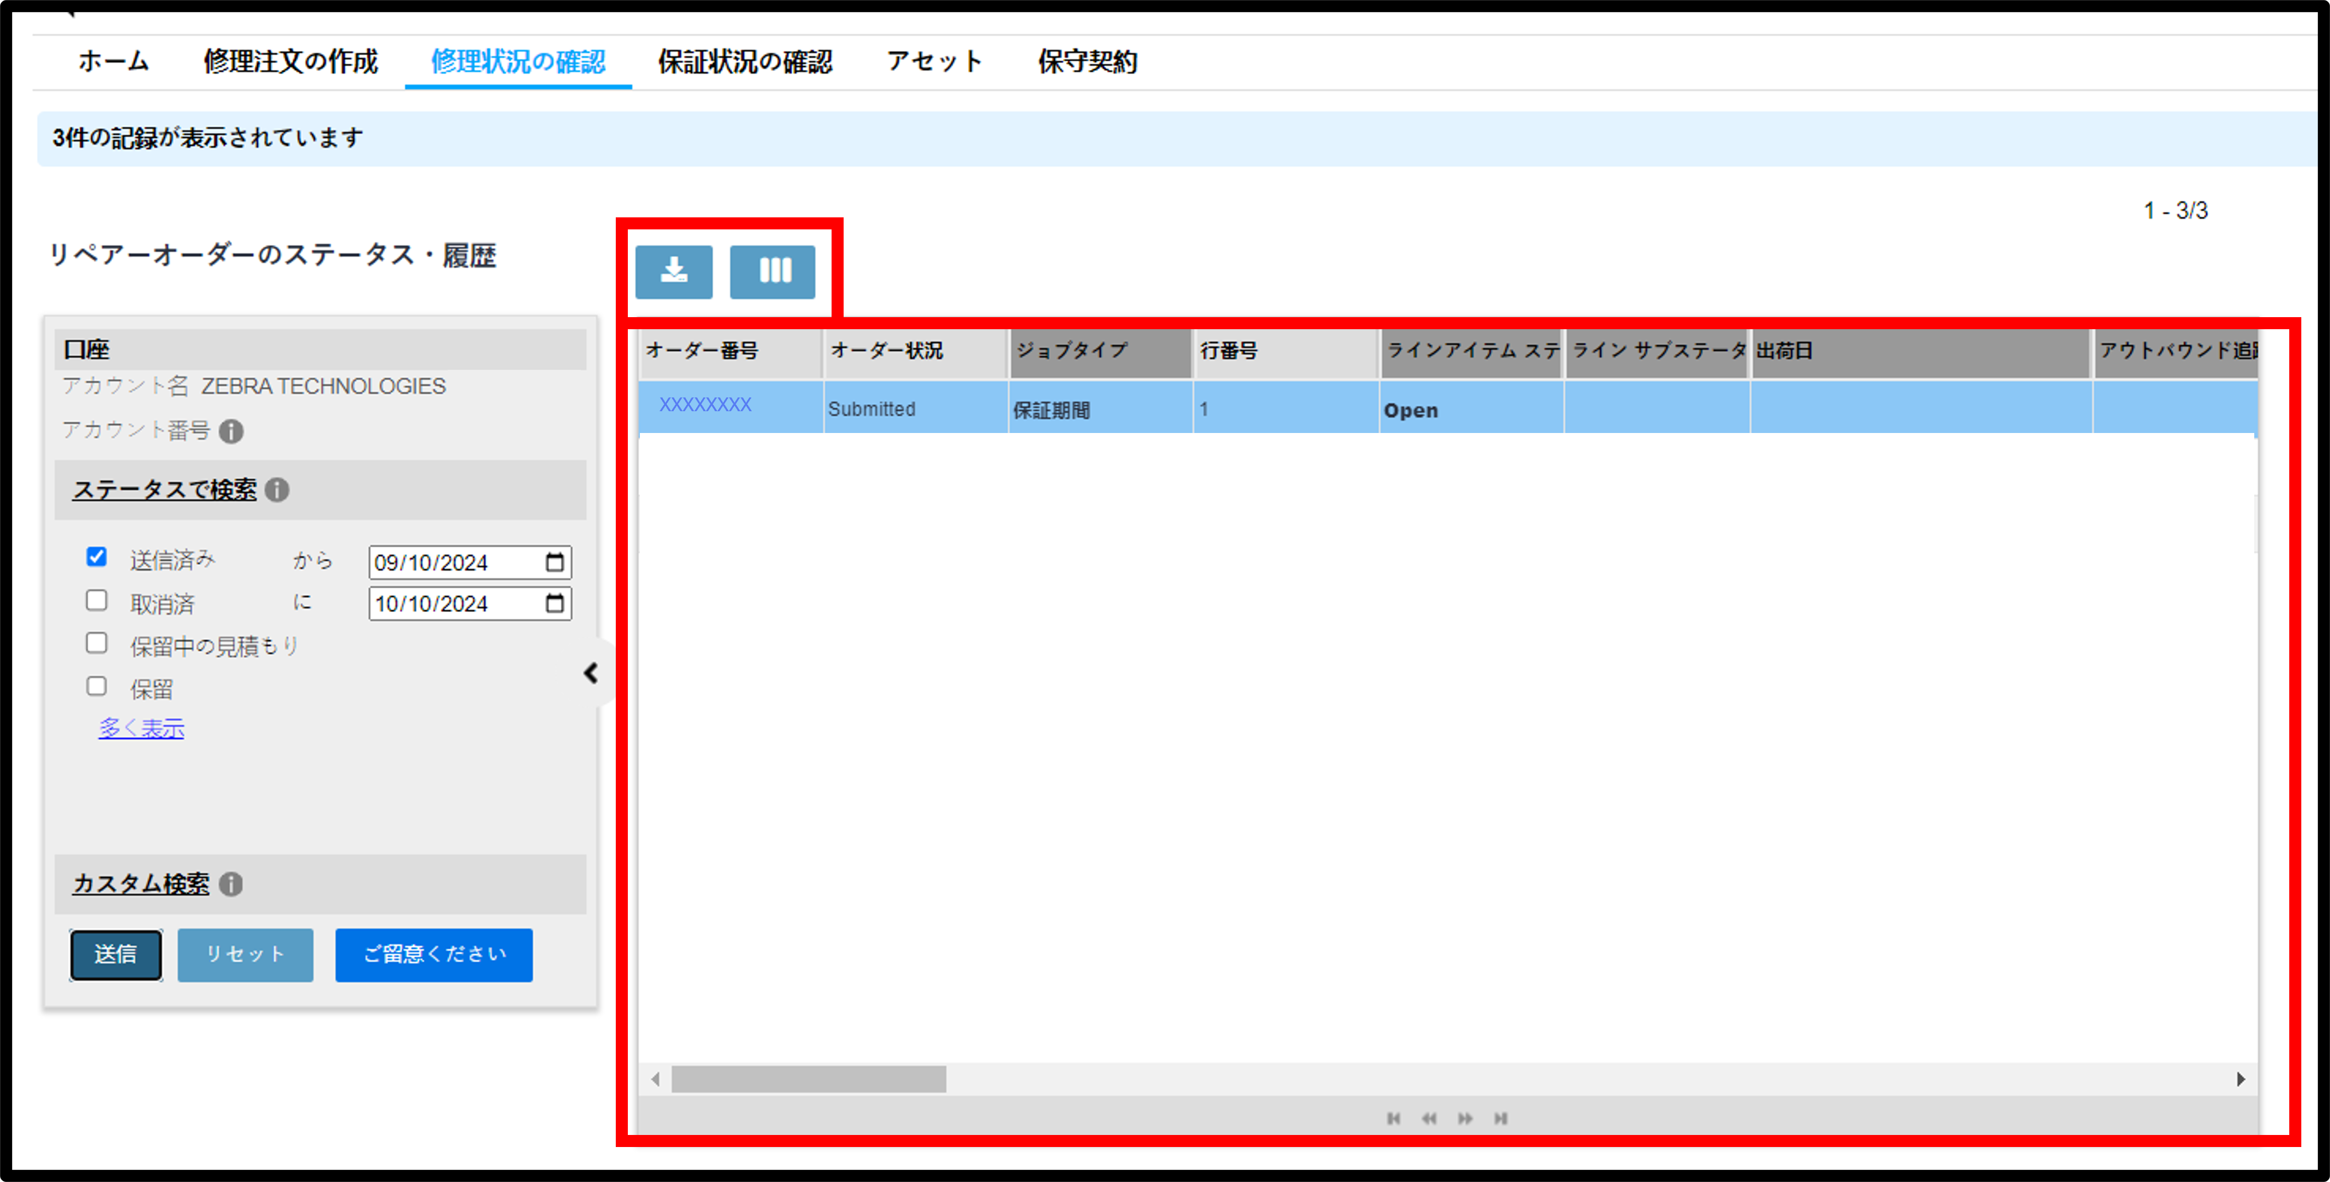Uncheck the 送信済み checkbox
This screenshot has width=2330, height=1182.
(97, 557)
